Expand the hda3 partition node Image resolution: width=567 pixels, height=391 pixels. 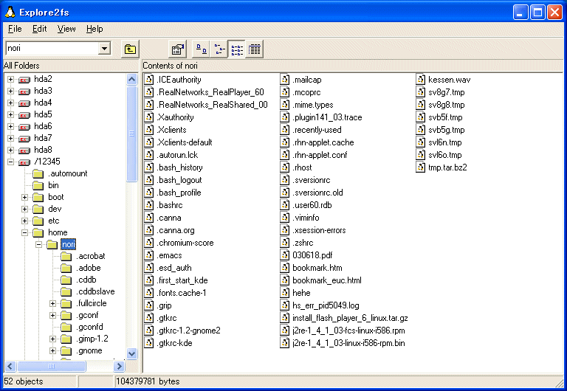[11, 91]
